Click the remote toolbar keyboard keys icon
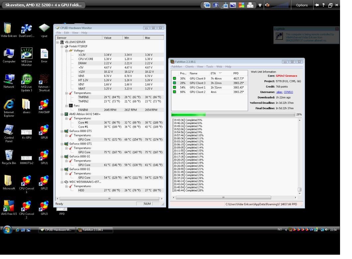Image resolution: width=352 pixels, height=259 pixels. (250, 5)
